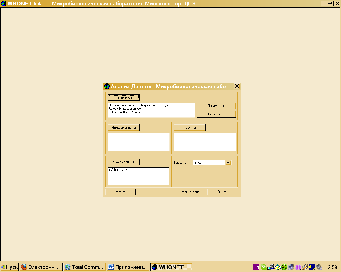Click the Исследование = Line Listing text line
This screenshot has width=341, height=272.
(x=140, y=105)
